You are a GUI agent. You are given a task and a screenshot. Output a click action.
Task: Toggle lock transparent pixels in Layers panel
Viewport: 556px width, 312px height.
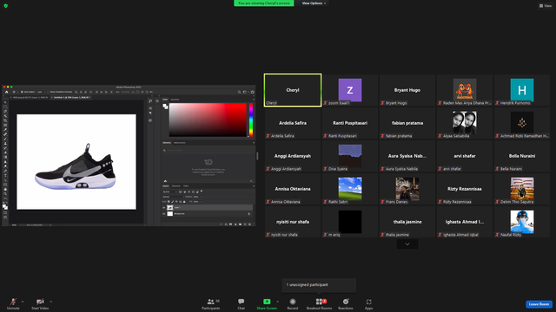(x=169, y=202)
